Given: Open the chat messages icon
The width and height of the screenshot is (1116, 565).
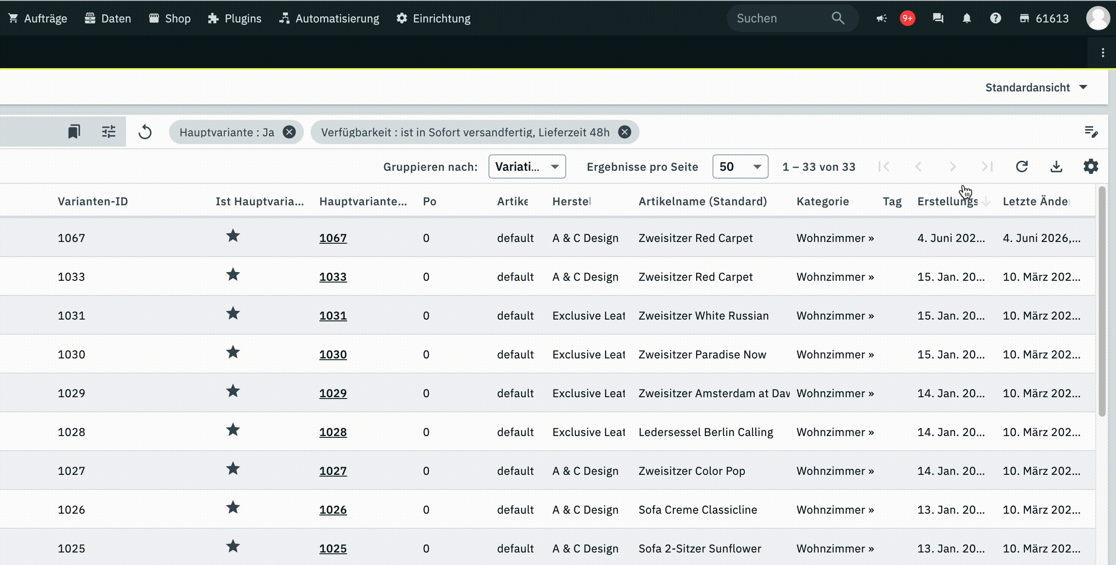Looking at the screenshot, I should point(938,18).
